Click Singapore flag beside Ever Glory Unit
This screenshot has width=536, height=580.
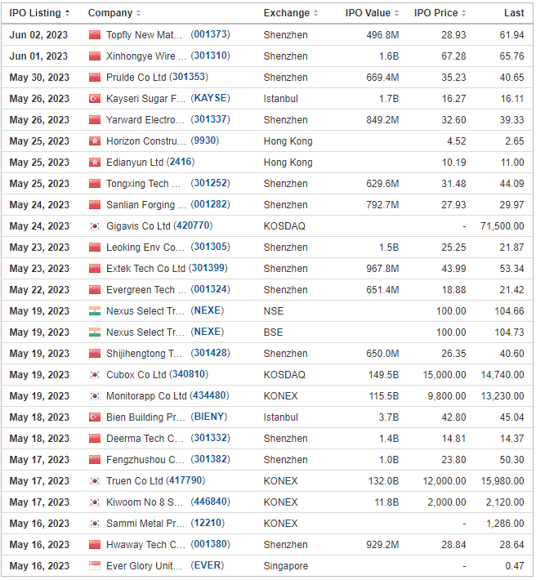pyautogui.click(x=95, y=566)
